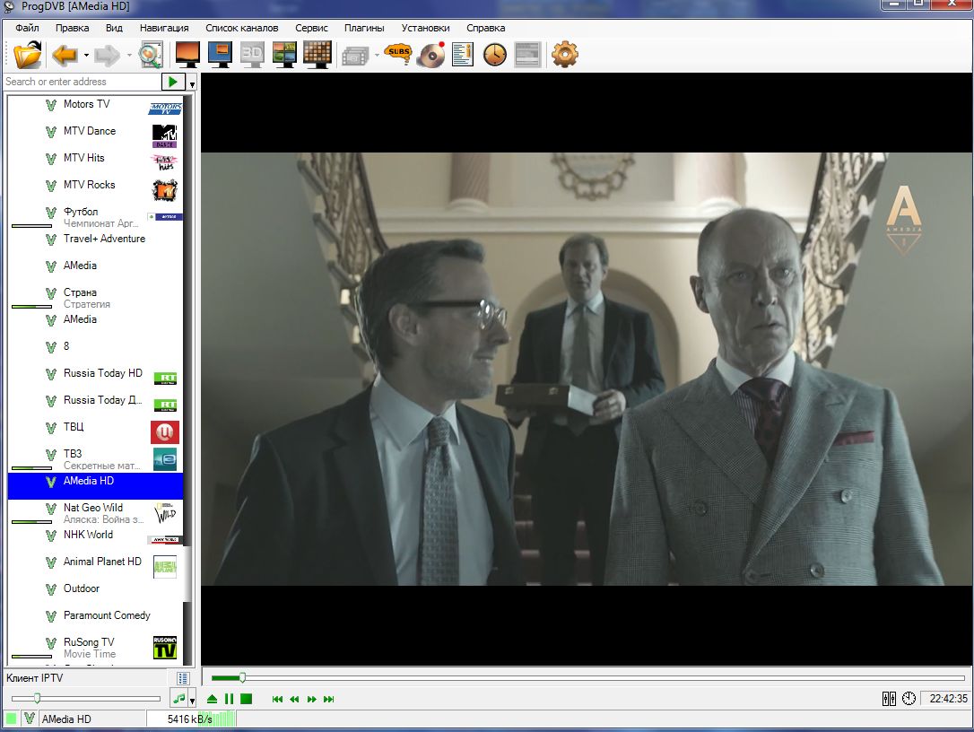Click the green status square in status bar
This screenshot has height=732, width=974.
click(11, 719)
